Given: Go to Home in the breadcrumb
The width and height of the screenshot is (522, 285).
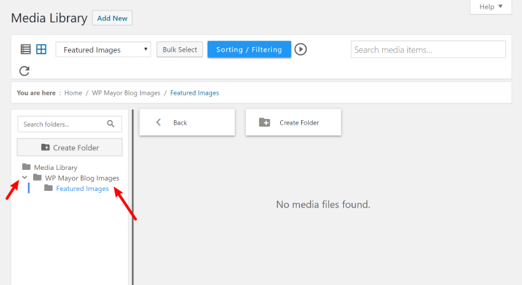Looking at the screenshot, I should click(x=73, y=93).
